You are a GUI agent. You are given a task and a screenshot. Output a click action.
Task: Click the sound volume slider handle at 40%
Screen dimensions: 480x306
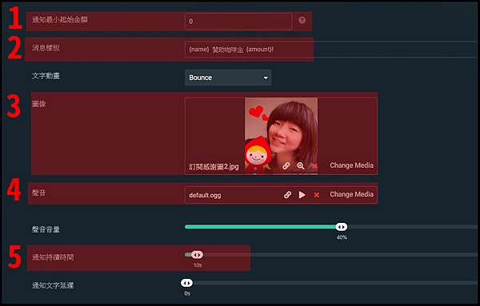click(342, 227)
